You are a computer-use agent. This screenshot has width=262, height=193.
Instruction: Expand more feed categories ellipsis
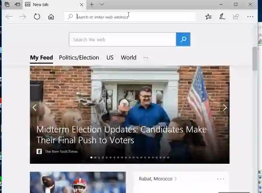pyautogui.click(x=146, y=57)
